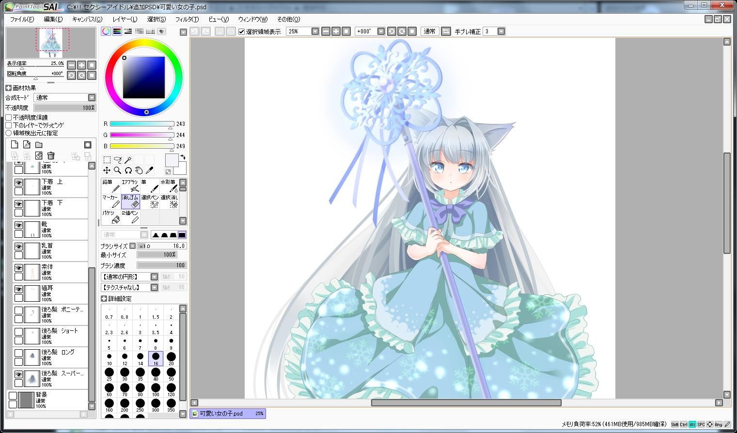The height and width of the screenshot is (433, 737).
Task: Switch to 可愛い女の子.psd document tab
Action: pyautogui.click(x=228, y=414)
